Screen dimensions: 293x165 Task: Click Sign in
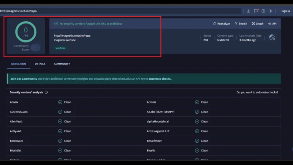(285, 11)
